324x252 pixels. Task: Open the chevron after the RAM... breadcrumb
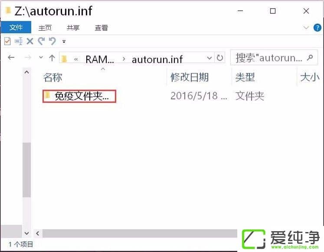click(x=124, y=59)
